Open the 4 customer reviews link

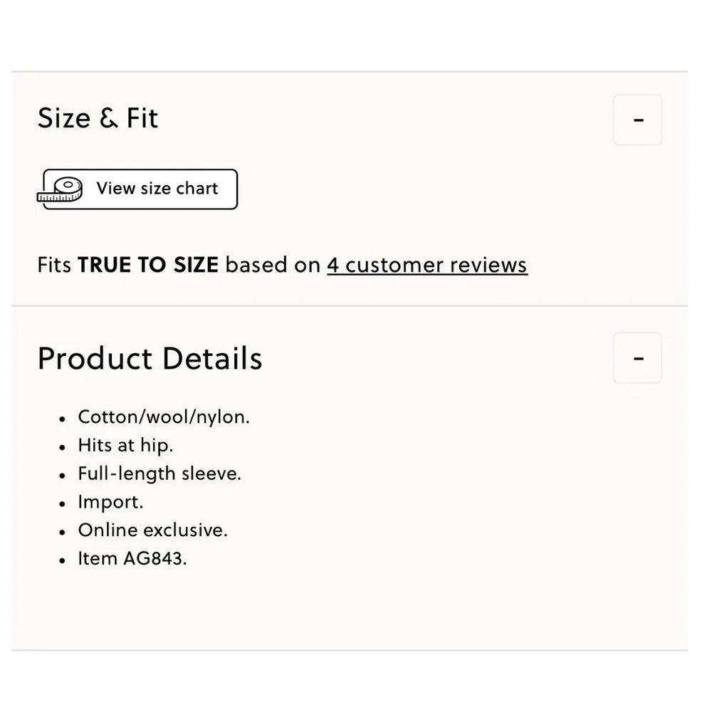pyautogui.click(x=426, y=265)
